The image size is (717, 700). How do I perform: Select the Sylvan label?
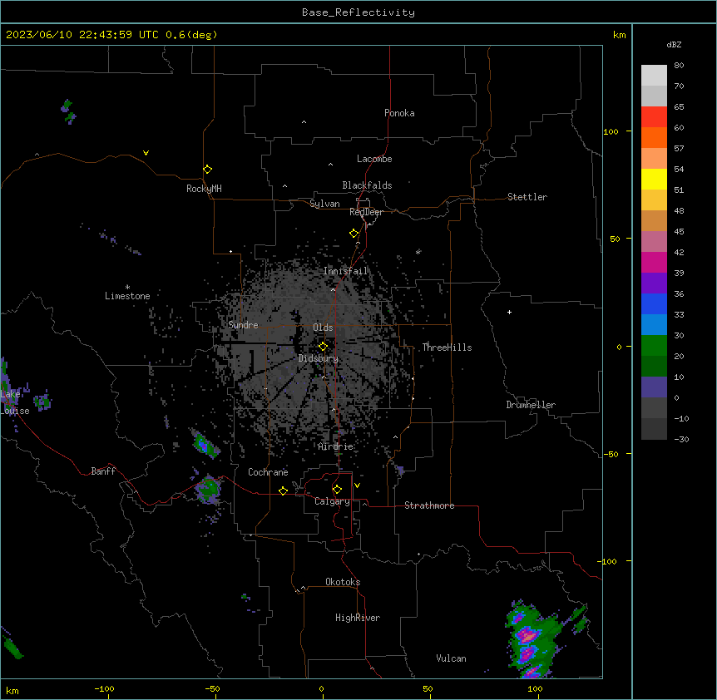click(x=324, y=204)
